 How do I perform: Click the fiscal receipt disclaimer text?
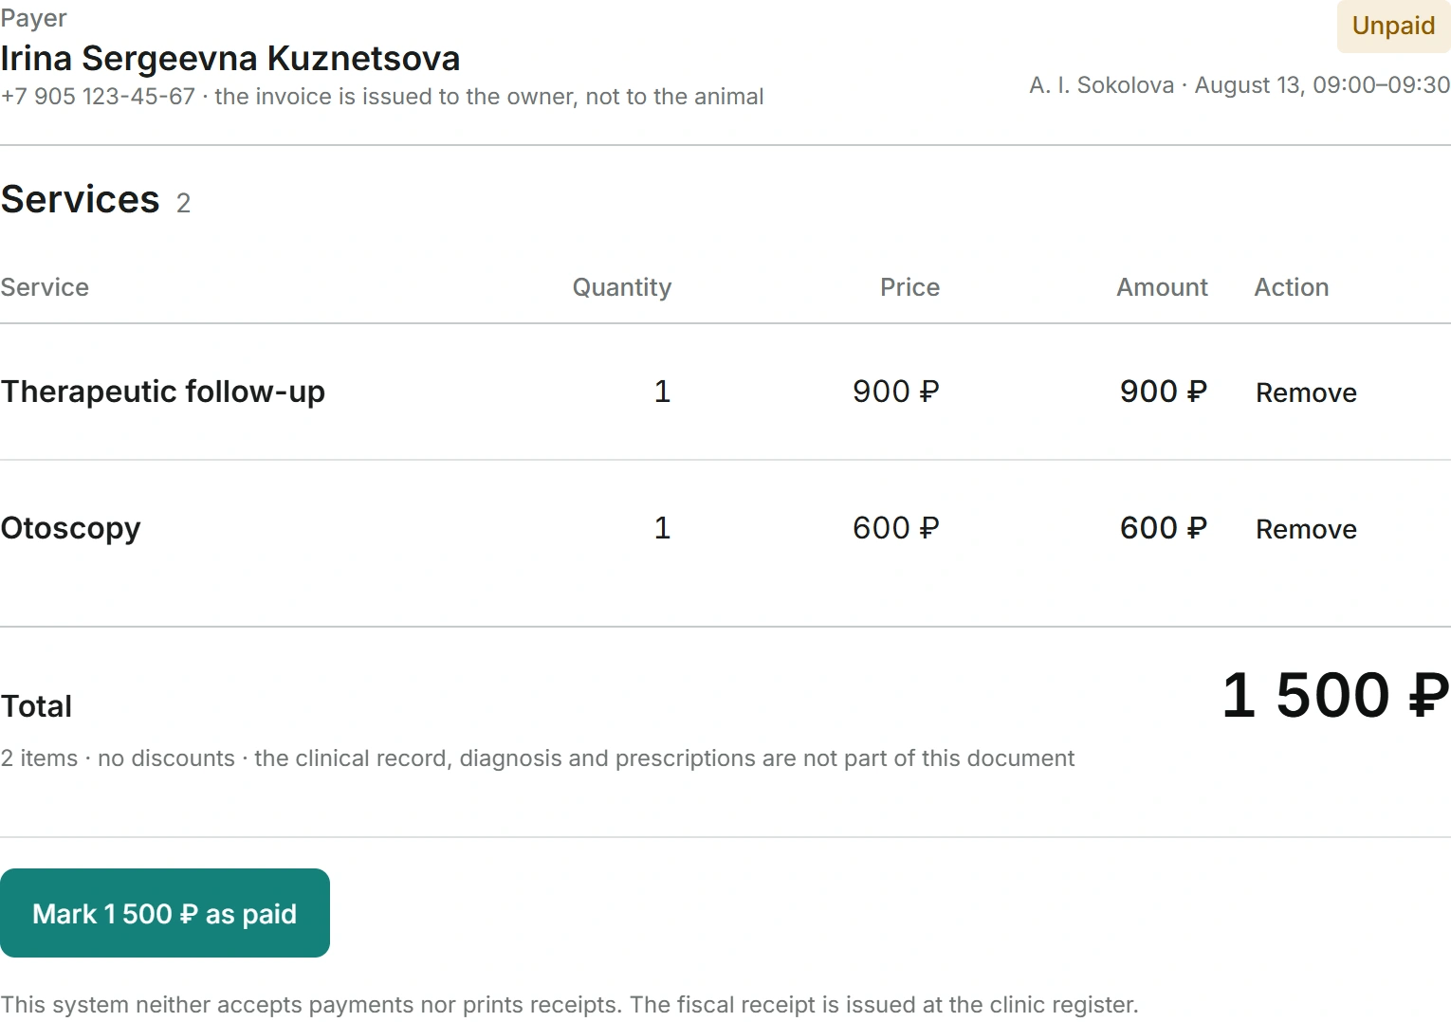(569, 1005)
